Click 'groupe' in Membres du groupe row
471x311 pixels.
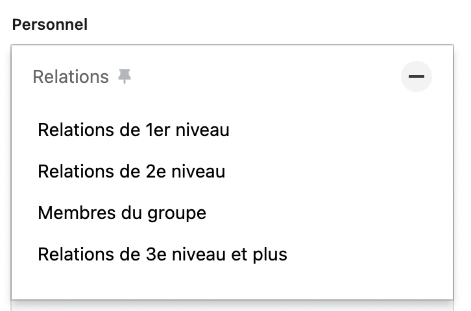click(176, 214)
